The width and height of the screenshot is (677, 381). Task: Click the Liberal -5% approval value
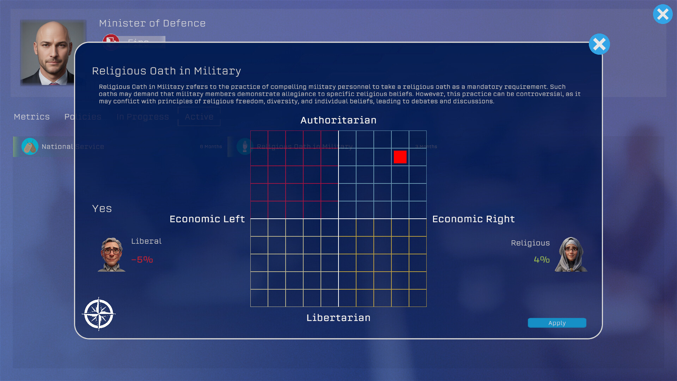[x=142, y=260]
